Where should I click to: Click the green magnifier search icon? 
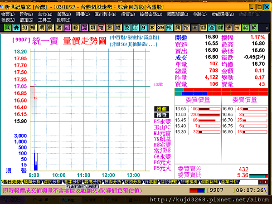point(7,28)
